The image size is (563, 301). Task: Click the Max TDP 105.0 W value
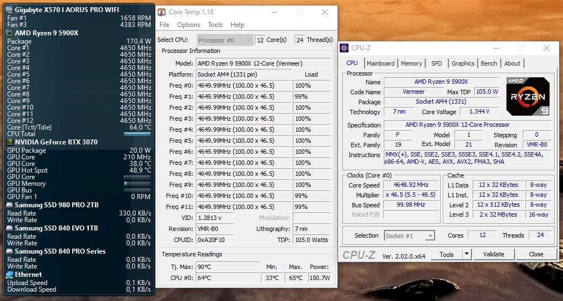pyautogui.click(x=487, y=92)
